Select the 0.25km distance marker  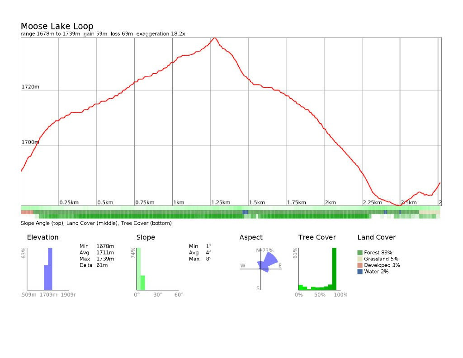[x=69, y=203]
